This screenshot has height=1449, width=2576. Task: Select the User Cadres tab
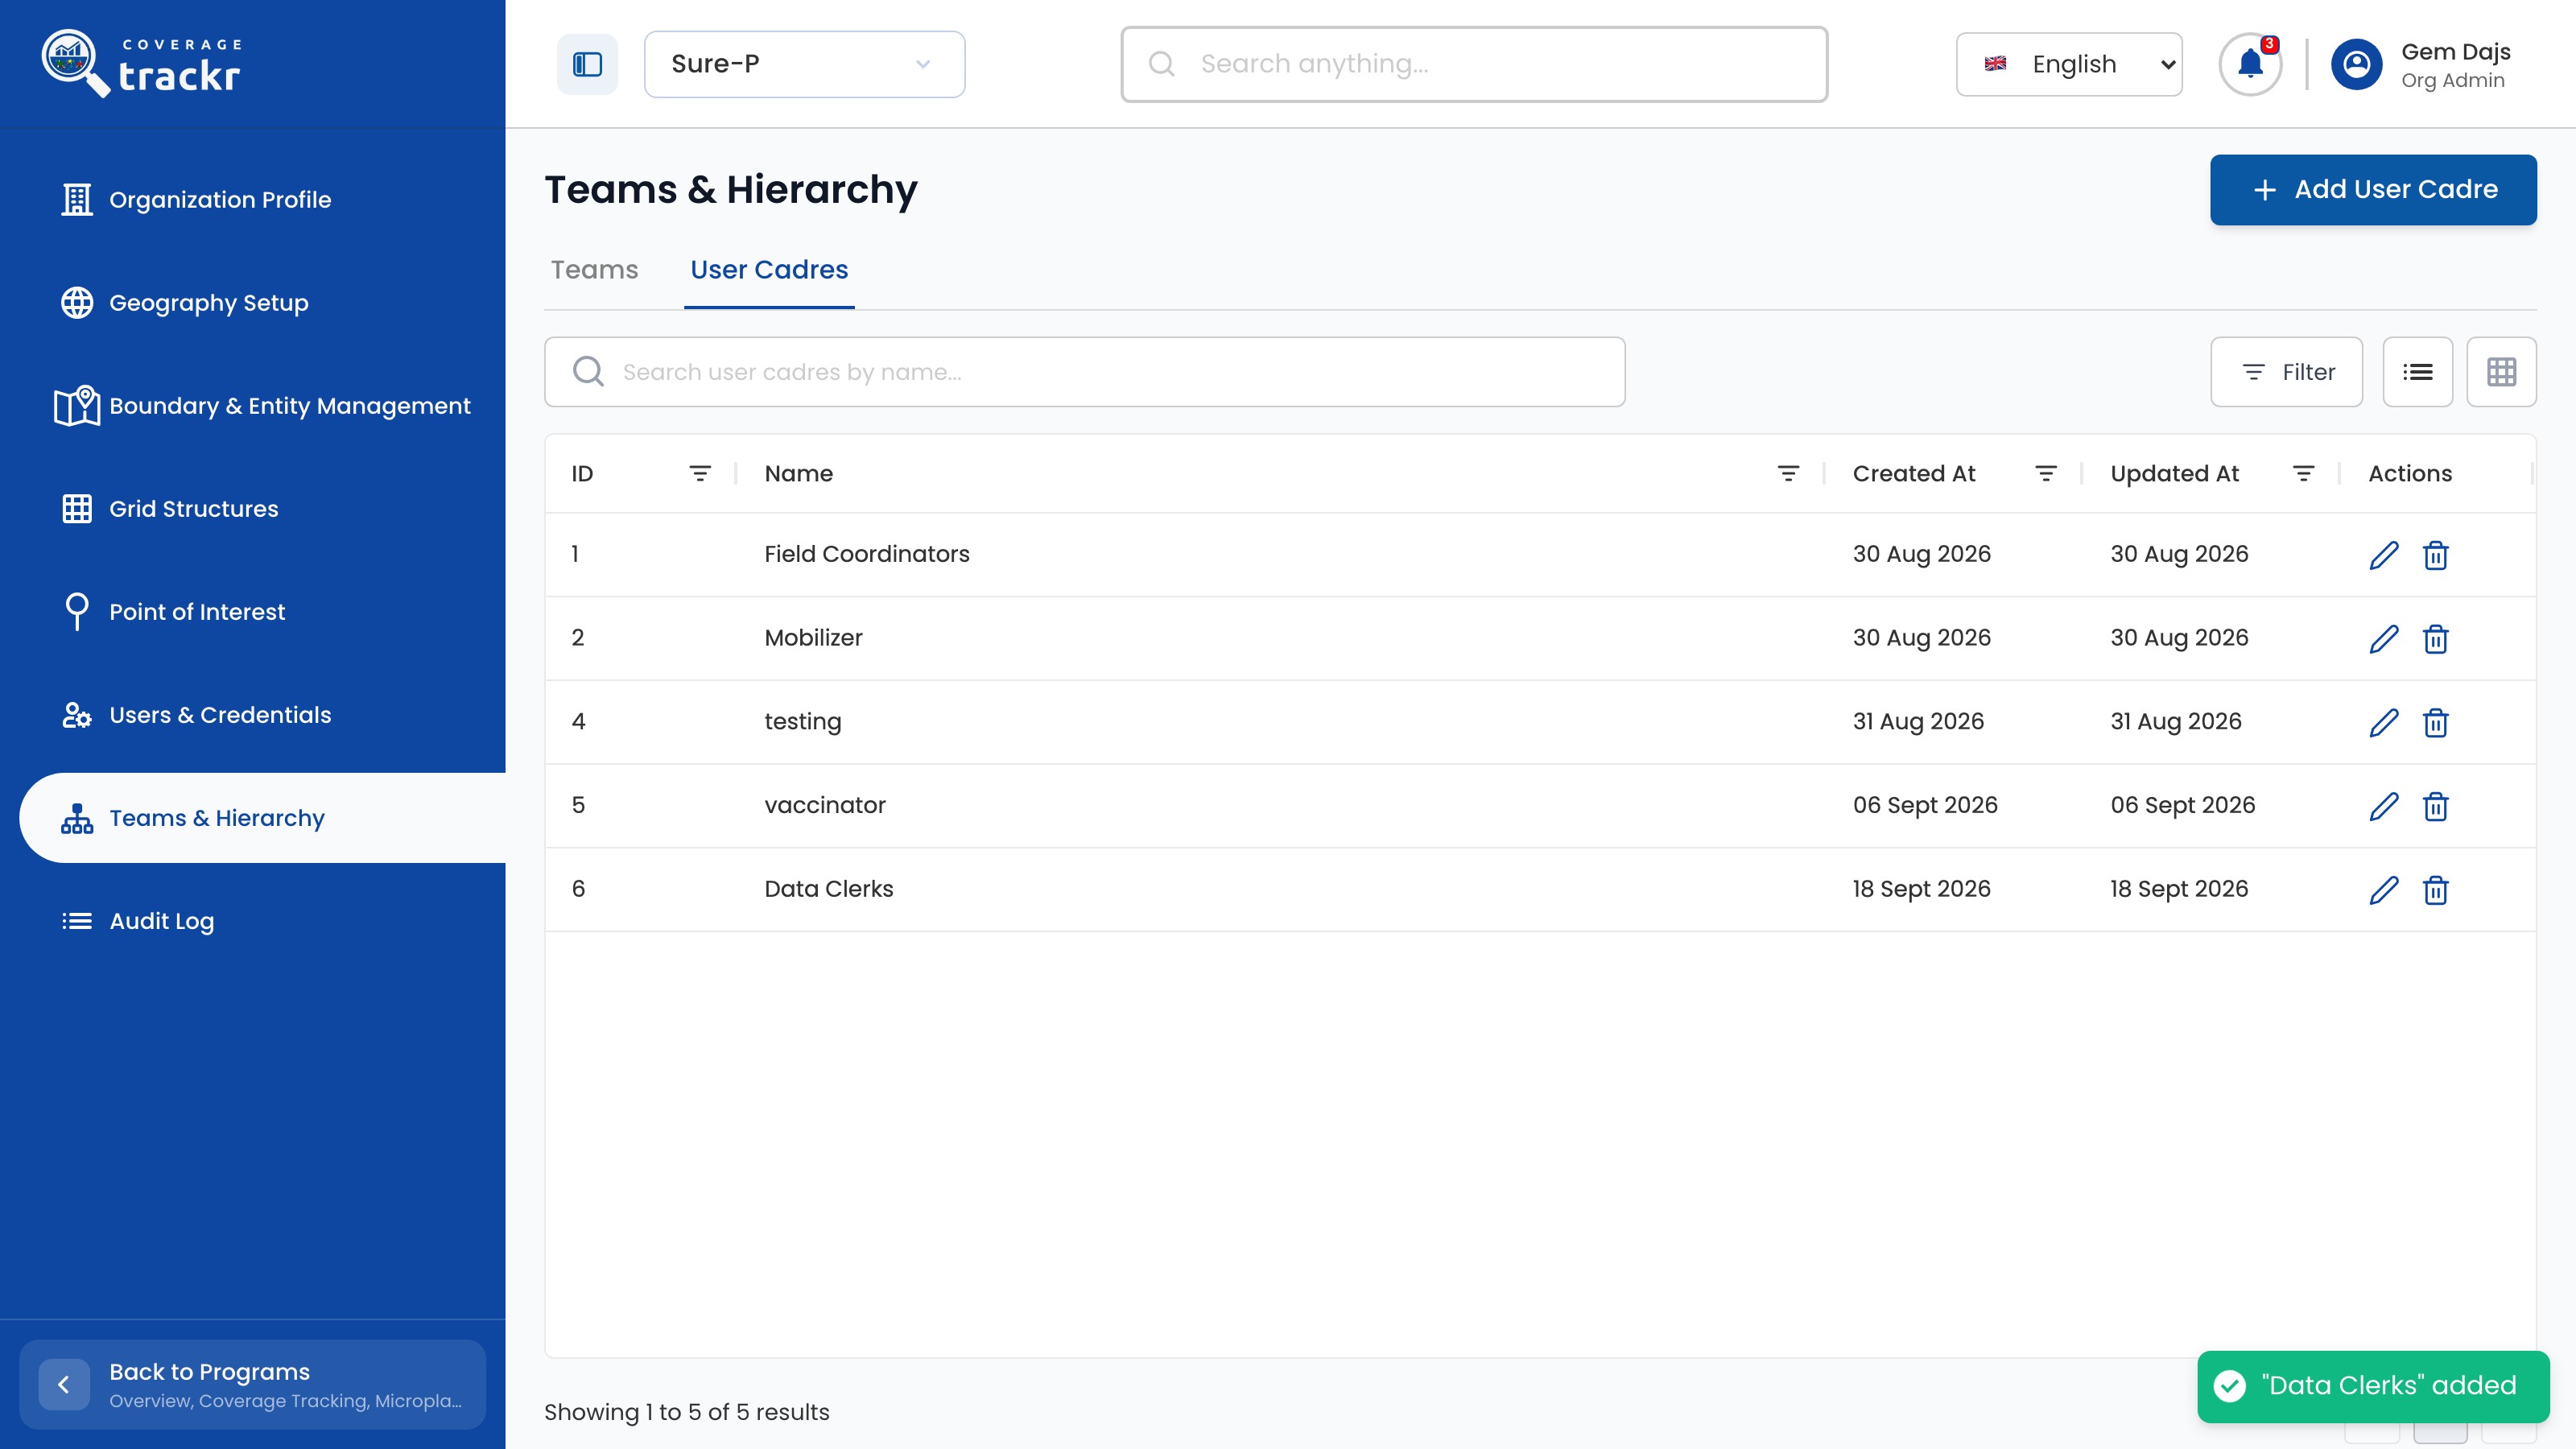pos(769,270)
